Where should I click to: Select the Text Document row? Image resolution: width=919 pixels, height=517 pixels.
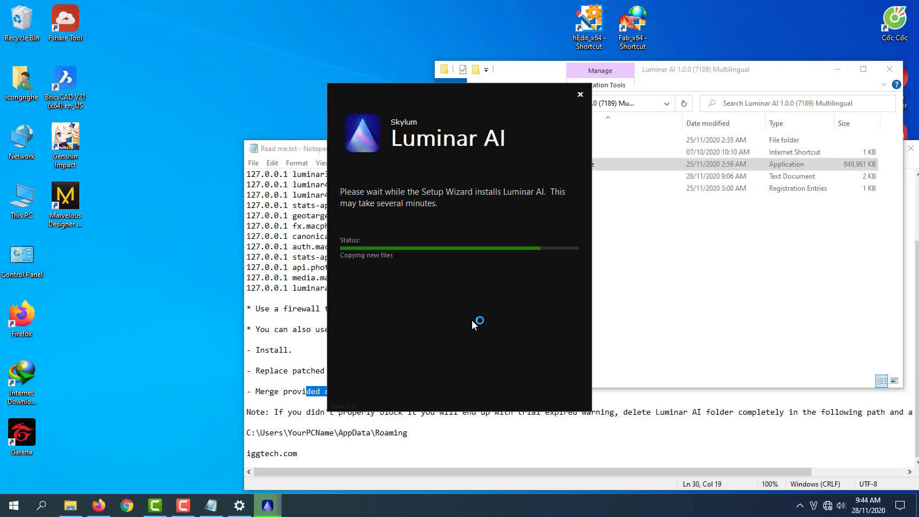[x=735, y=176]
